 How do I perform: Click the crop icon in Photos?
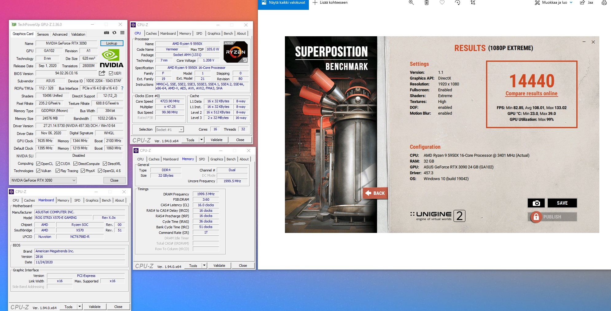tap(473, 2)
